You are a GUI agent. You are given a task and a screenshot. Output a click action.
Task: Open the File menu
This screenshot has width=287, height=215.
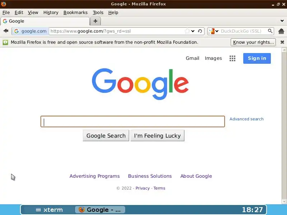6,13
